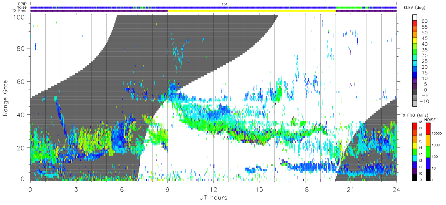This screenshot has width=446, height=205.
Task: Click the 25 label on the ELEV colorbar
Action: pos(424,61)
